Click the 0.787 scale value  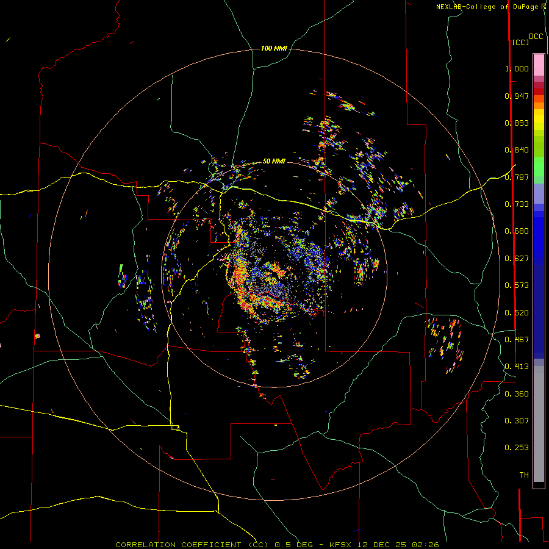pyautogui.click(x=517, y=177)
